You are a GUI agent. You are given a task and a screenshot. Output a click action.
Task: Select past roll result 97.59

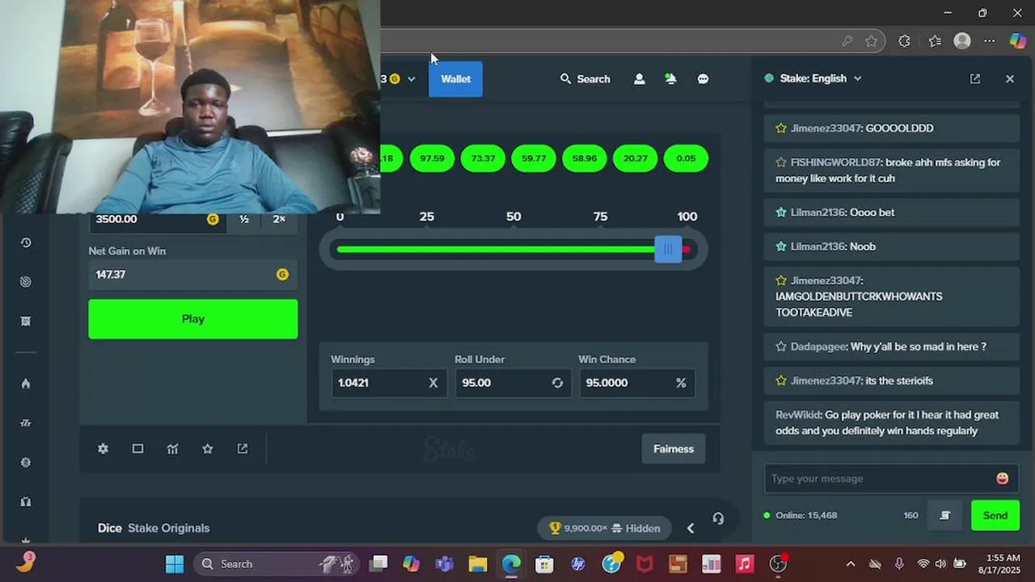[432, 158]
